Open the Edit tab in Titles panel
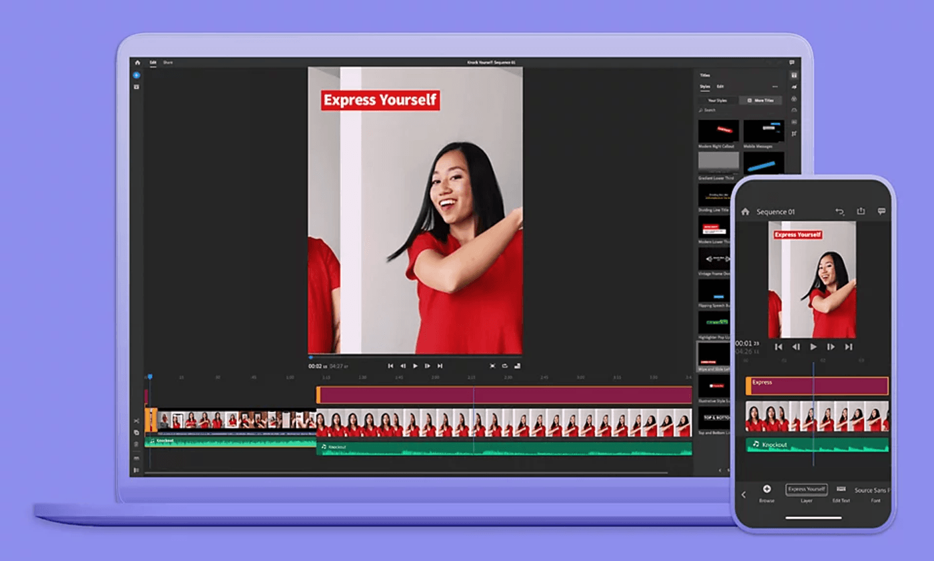 (720, 87)
